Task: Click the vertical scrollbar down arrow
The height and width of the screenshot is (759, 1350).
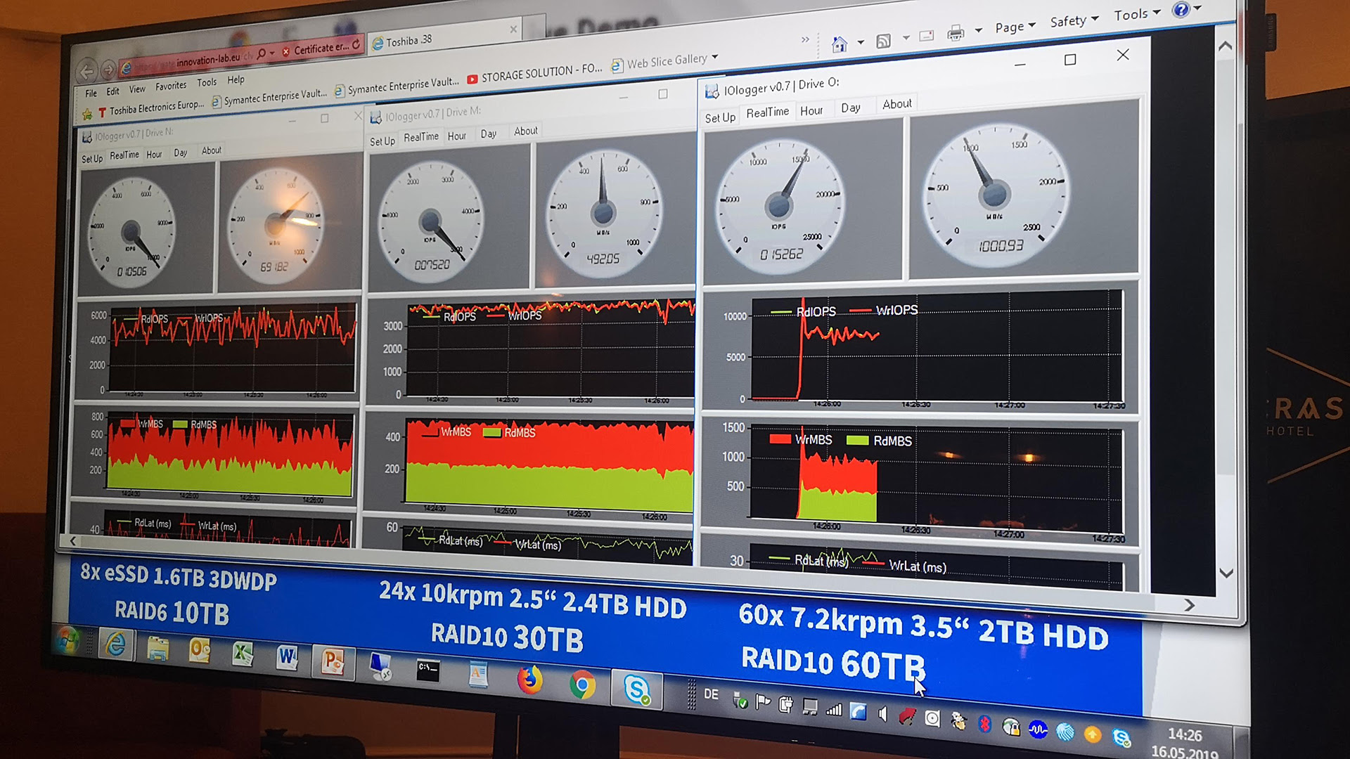Action: pos(1226,573)
